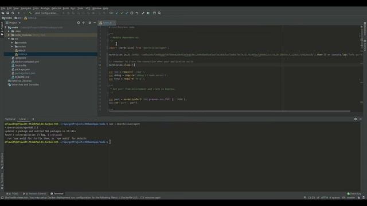Expand the routes folder

[x=12, y=46]
